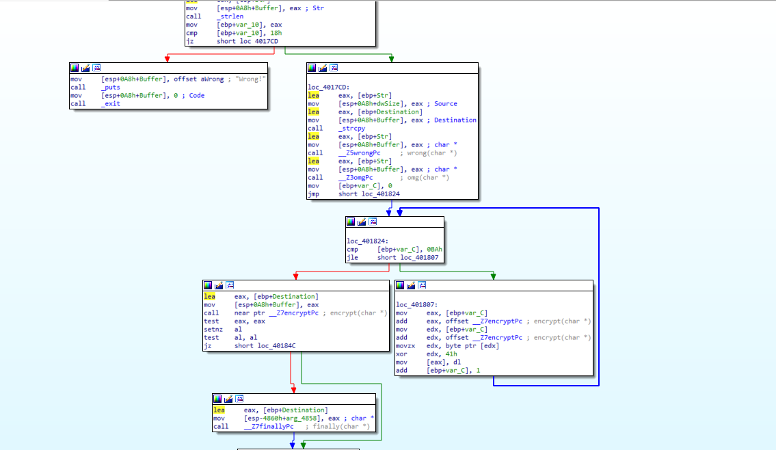The image size is (776, 450).
Task: Click the group nodes icon on encrypt call block
Action: tap(230, 285)
